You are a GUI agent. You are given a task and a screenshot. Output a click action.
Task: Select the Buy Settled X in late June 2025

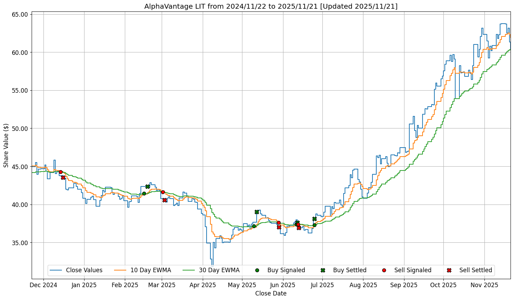(x=314, y=219)
